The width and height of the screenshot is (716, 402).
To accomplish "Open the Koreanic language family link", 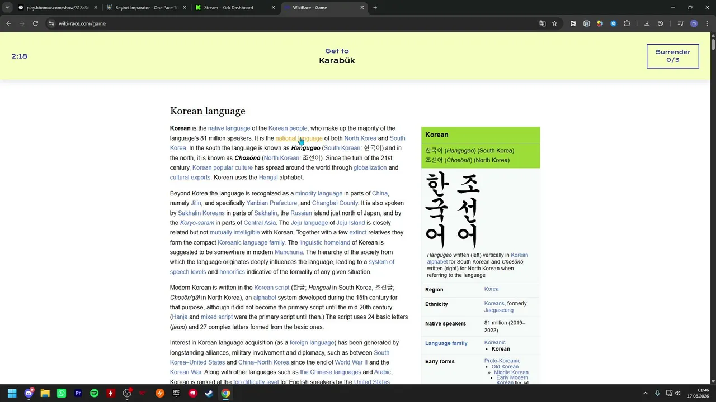I will point(251,243).
